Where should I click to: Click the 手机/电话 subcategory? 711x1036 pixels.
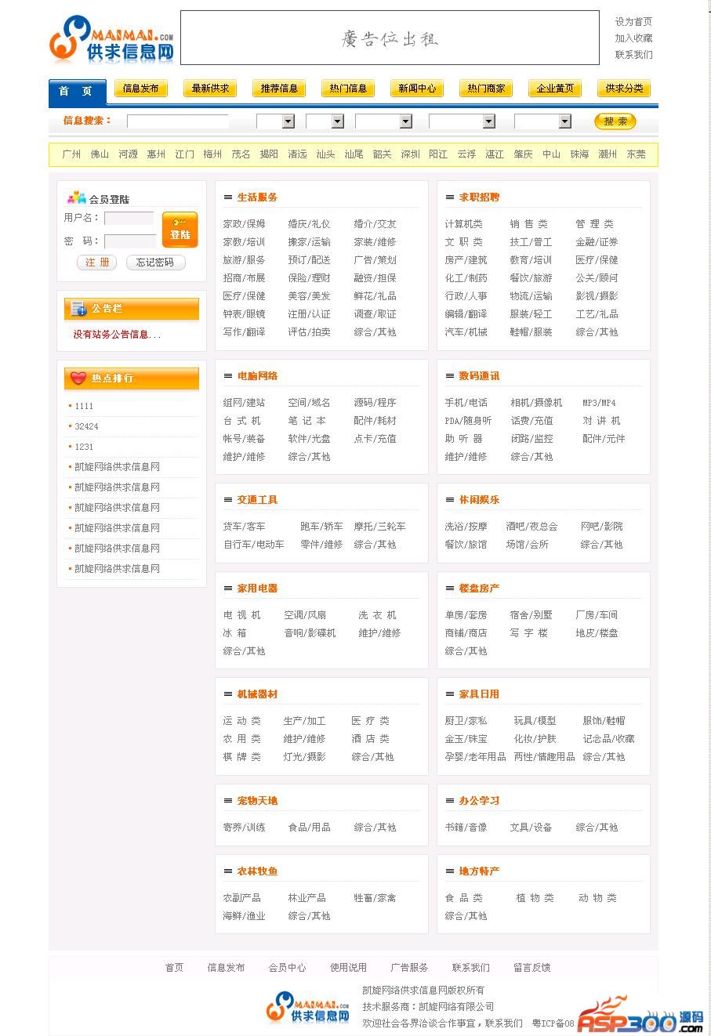pos(466,403)
